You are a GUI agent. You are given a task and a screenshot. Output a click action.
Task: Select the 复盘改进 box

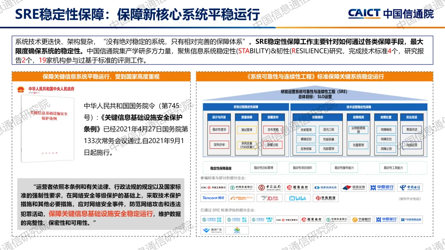412,130
